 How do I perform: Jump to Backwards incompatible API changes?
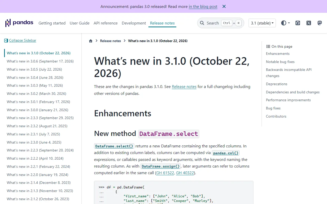[x=289, y=73]
